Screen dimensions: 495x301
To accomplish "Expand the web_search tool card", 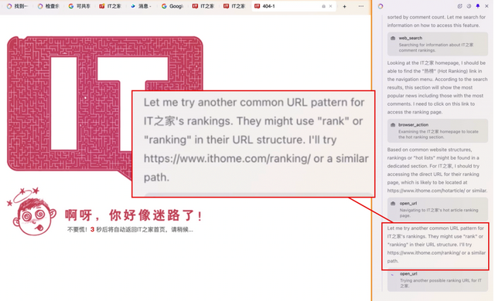I will tap(438, 44).
